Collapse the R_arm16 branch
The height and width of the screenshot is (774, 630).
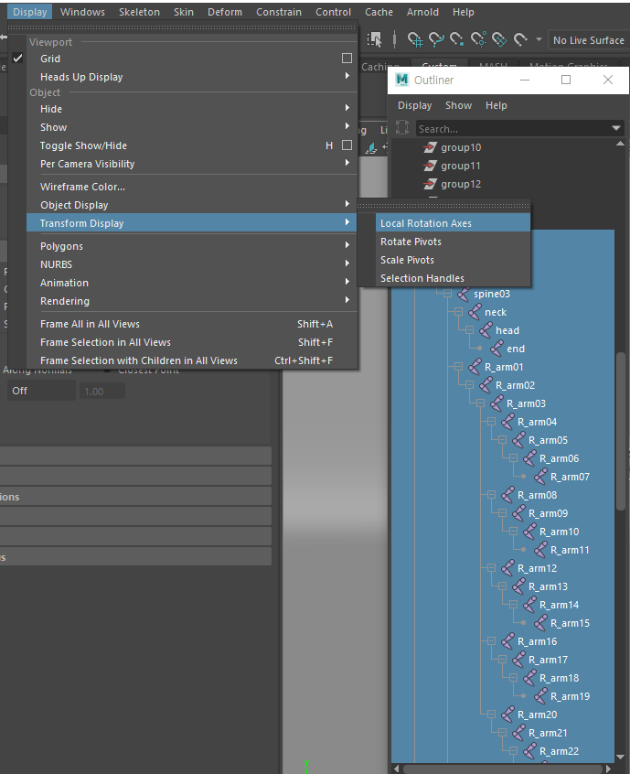click(x=491, y=641)
